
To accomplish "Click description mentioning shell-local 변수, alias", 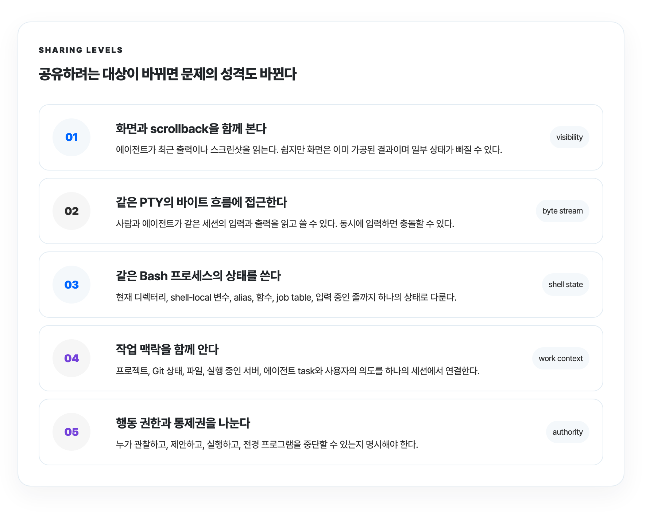I will point(286,297).
